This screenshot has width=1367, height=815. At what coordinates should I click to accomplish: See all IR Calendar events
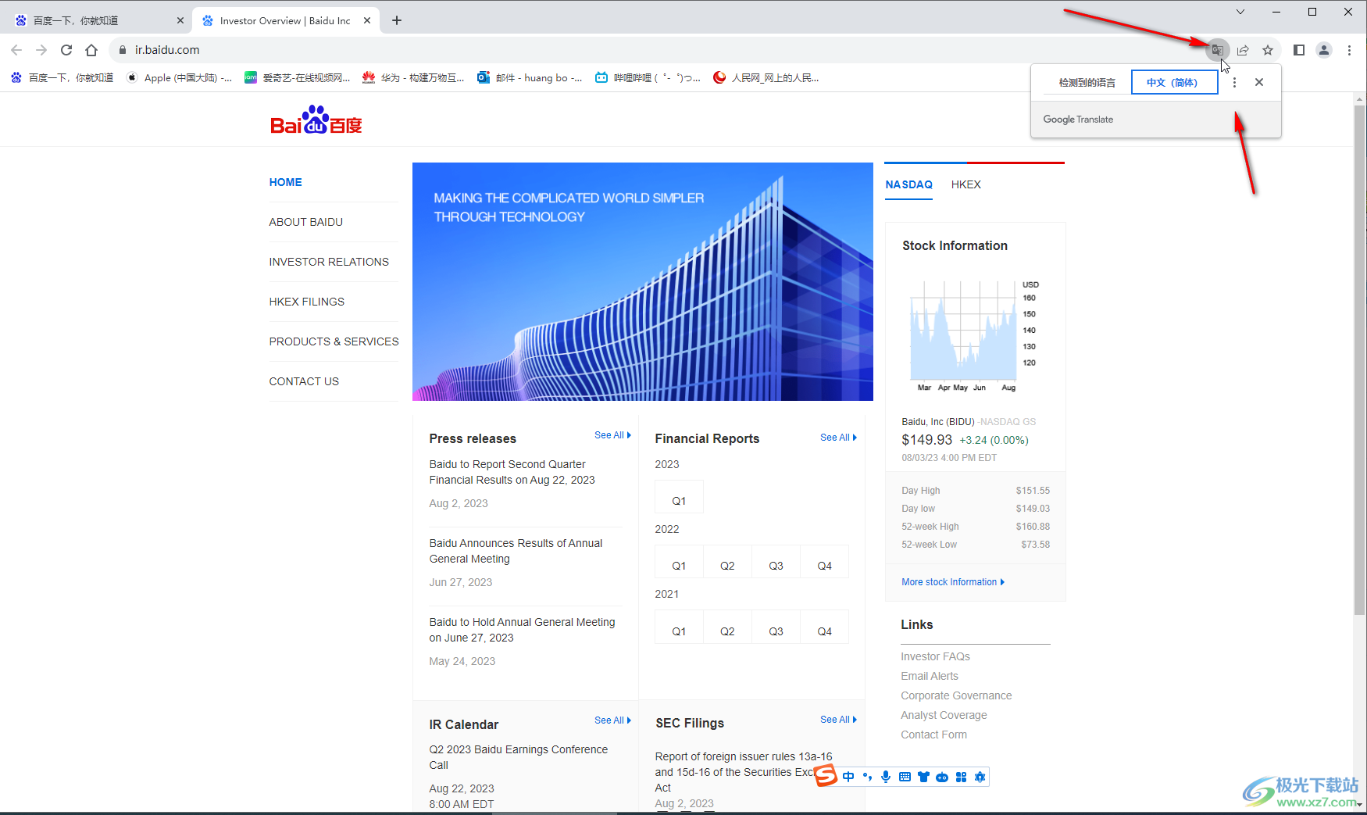pyautogui.click(x=612, y=720)
